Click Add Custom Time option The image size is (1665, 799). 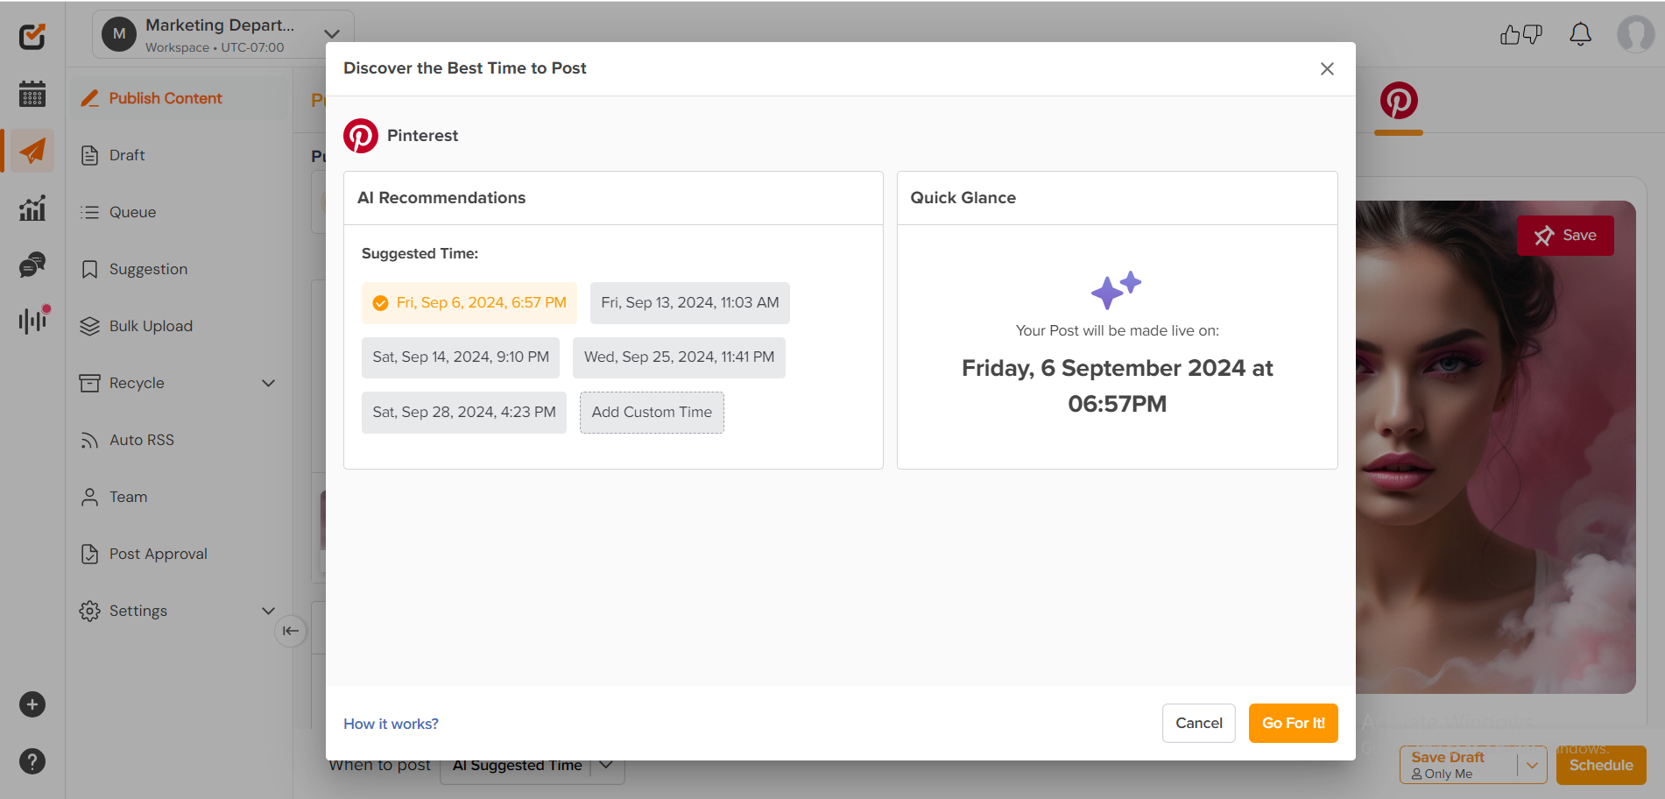tap(652, 413)
